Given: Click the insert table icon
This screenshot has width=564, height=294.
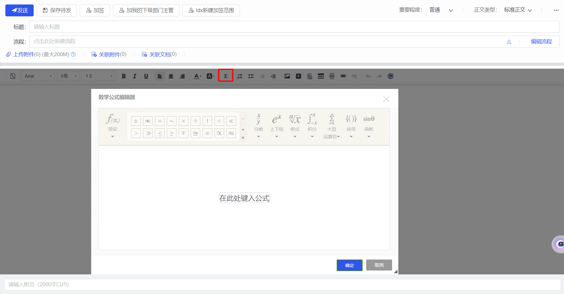Looking at the screenshot, I should 321,76.
